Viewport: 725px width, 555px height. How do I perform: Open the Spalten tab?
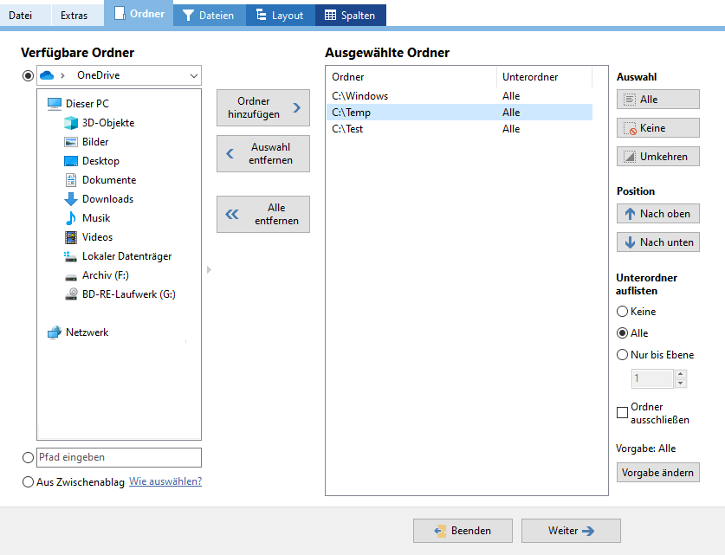pyautogui.click(x=350, y=15)
